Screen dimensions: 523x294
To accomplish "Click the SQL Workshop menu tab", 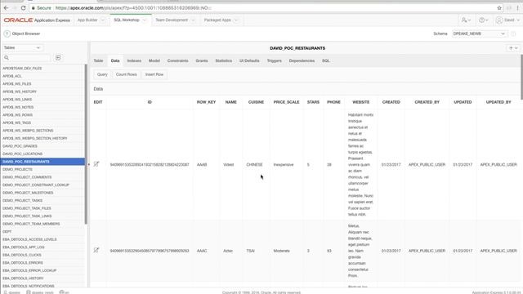I will click(127, 20).
